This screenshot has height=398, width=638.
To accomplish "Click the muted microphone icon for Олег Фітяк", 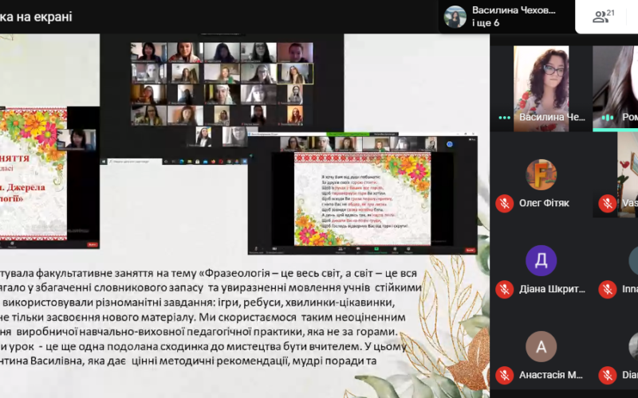I will [504, 203].
